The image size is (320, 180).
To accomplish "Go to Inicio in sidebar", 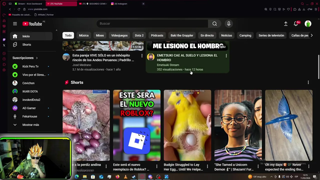I will coord(31,36).
